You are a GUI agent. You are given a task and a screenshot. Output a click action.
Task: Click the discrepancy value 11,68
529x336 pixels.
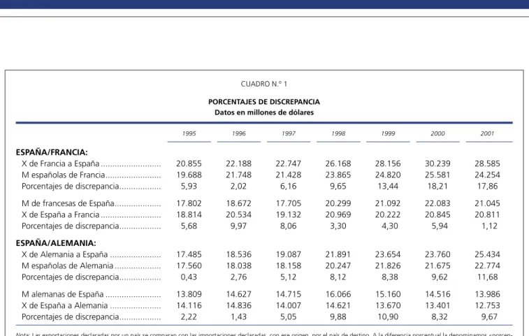(x=487, y=277)
